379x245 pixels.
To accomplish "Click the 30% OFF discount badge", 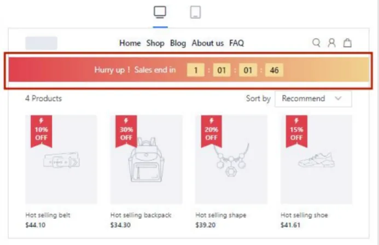I will [x=126, y=131].
